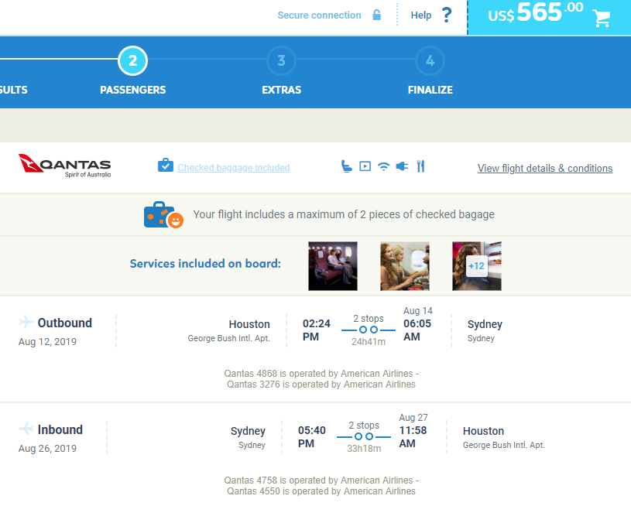
Task: Open the in-flight entertainment icon
Action: (x=365, y=166)
